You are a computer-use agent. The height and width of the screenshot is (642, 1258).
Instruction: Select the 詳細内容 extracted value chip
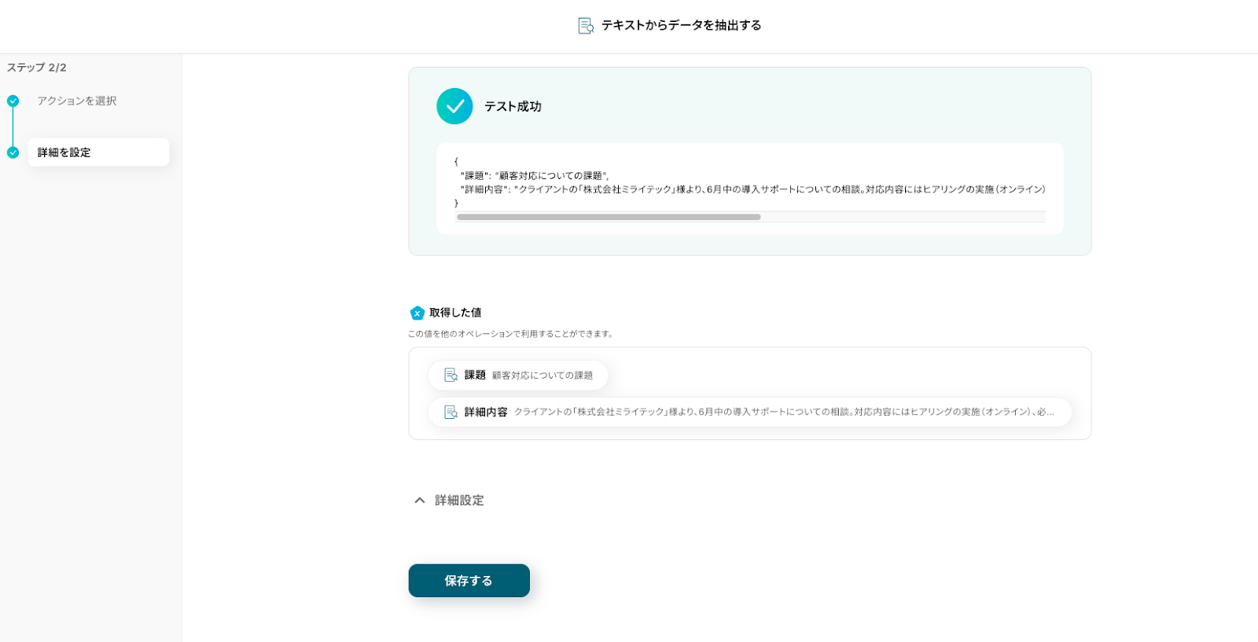750,412
